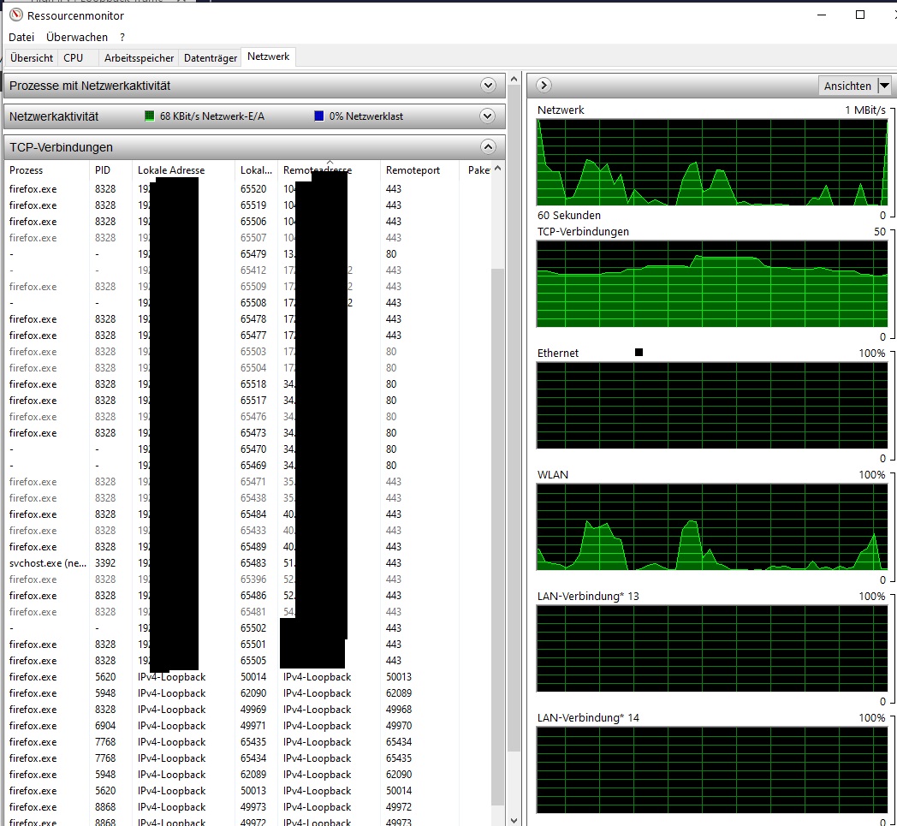Image resolution: width=897 pixels, height=826 pixels.
Task: Click the black Ethernet legend square
Action: pyautogui.click(x=639, y=353)
